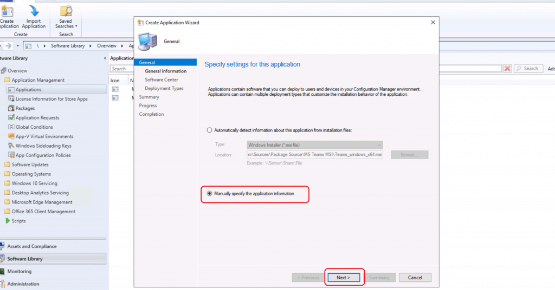Image resolution: width=555 pixels, height=290 pixels.
Task: Click the red X clear search icon
Action: (x=507, y=69)
